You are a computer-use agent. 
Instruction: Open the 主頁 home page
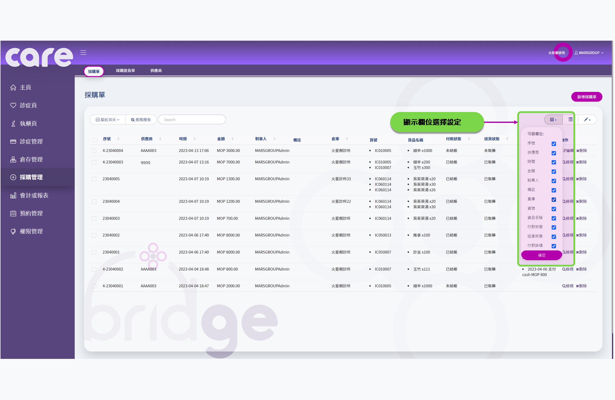coord(25,87)
